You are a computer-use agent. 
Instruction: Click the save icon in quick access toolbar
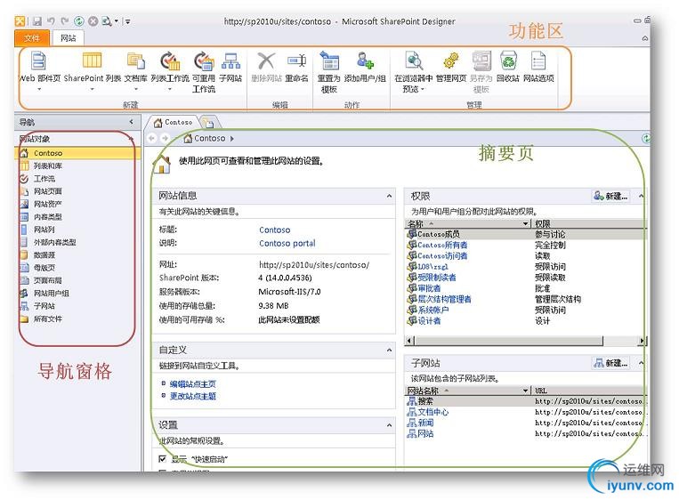pyautogui.click(x=37, y=20)
